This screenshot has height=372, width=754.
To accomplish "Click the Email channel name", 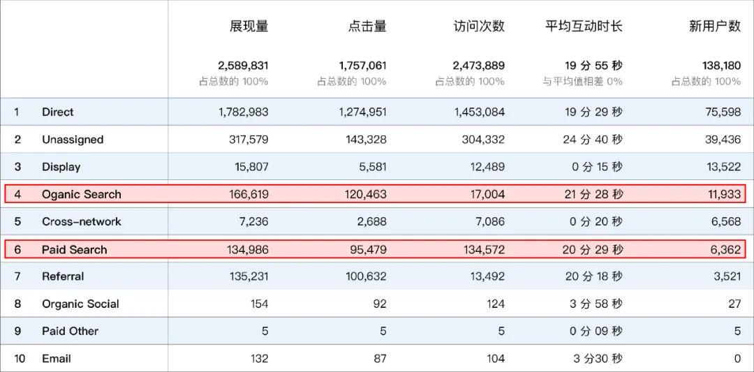I will tap(56, 359).
